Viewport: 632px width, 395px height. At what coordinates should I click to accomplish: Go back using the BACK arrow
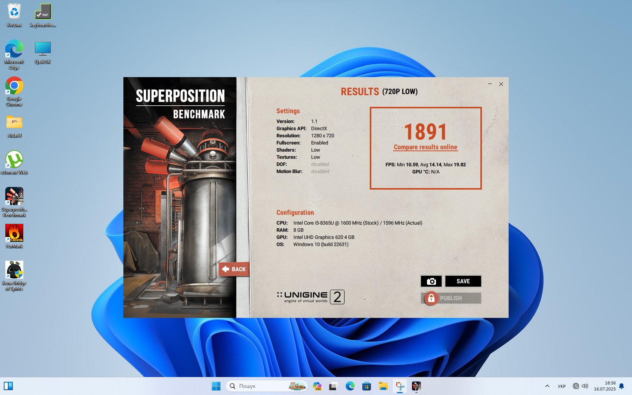click(234, 269)
